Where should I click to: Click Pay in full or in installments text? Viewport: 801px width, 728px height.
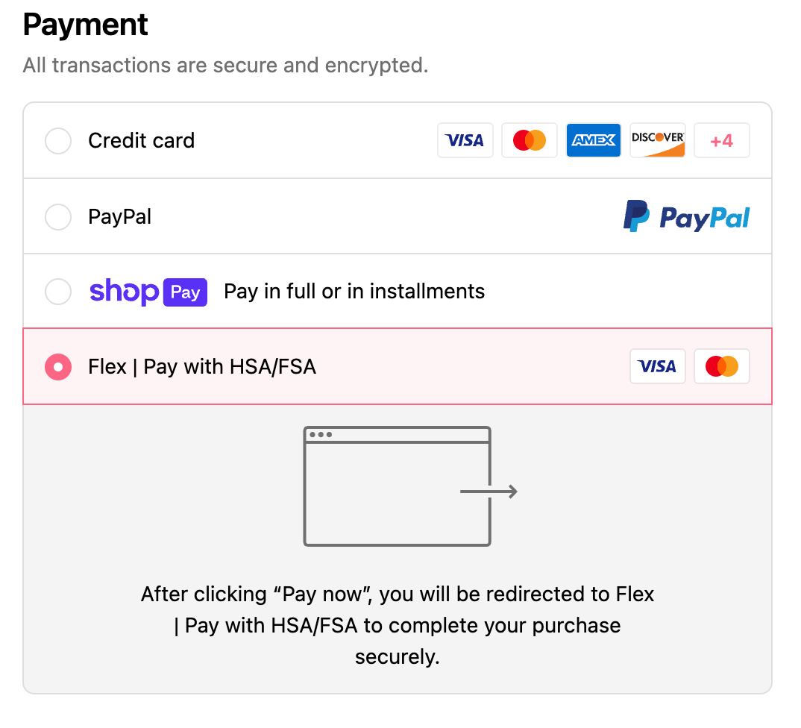point(354,292)
